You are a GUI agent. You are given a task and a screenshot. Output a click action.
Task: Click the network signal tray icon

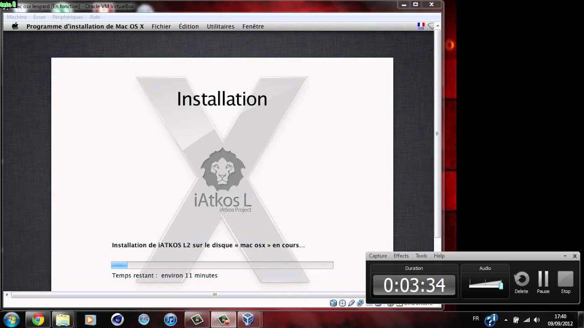pos(527,320)
